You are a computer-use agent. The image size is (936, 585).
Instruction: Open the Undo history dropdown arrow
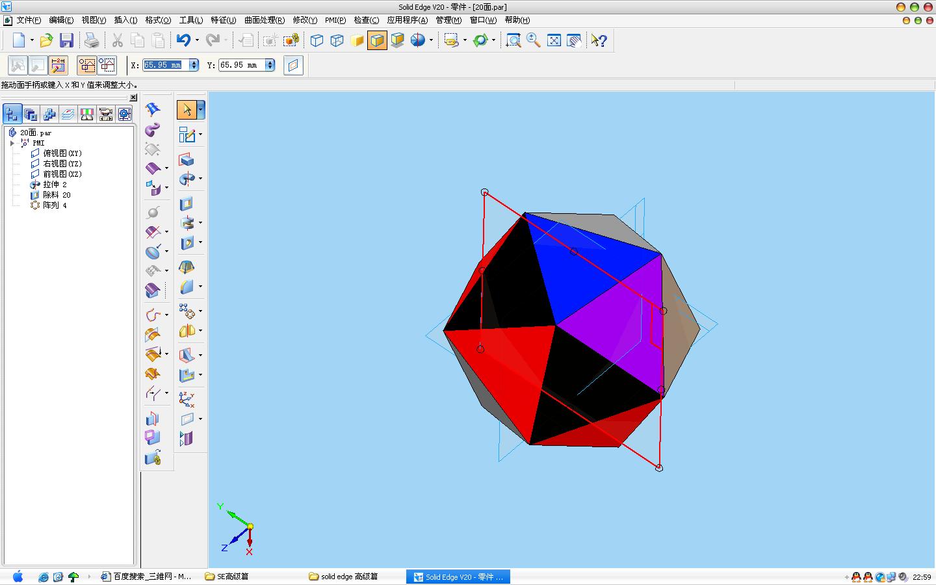197,40
